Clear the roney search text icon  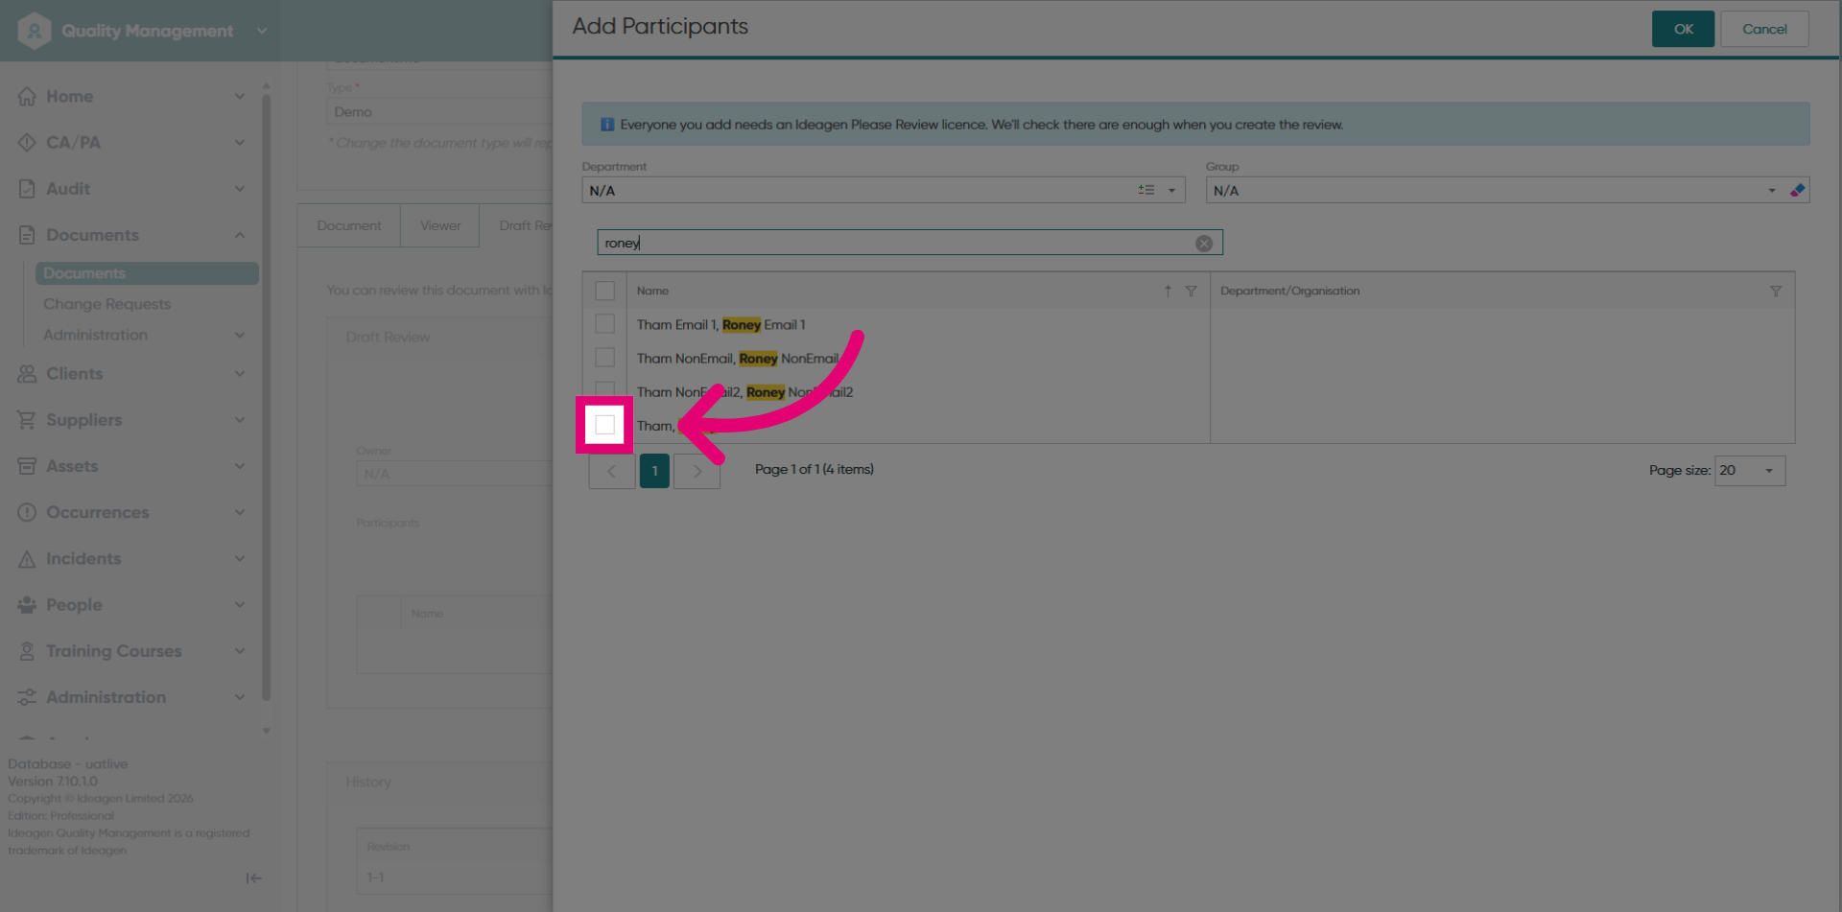click(1203, 244)
